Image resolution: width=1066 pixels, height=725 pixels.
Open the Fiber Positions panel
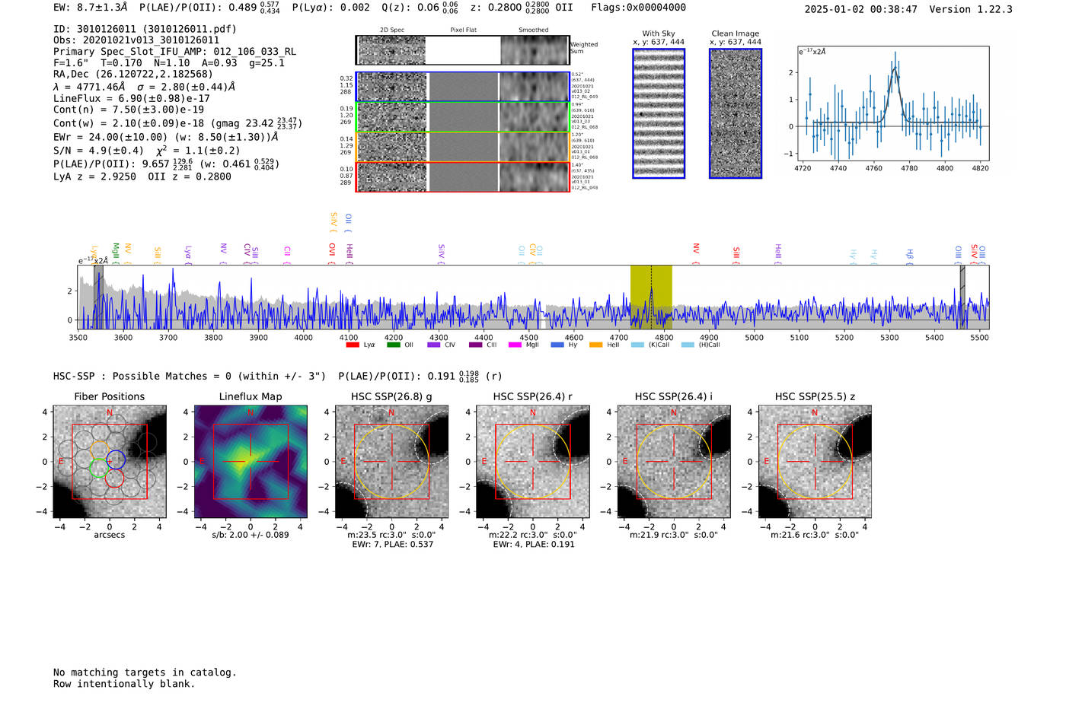110,462
